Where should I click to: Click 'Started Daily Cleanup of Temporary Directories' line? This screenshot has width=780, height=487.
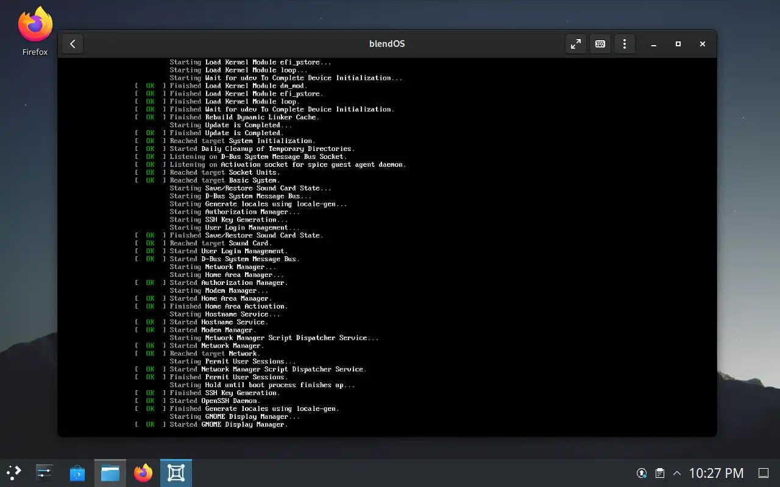[244, 149]
